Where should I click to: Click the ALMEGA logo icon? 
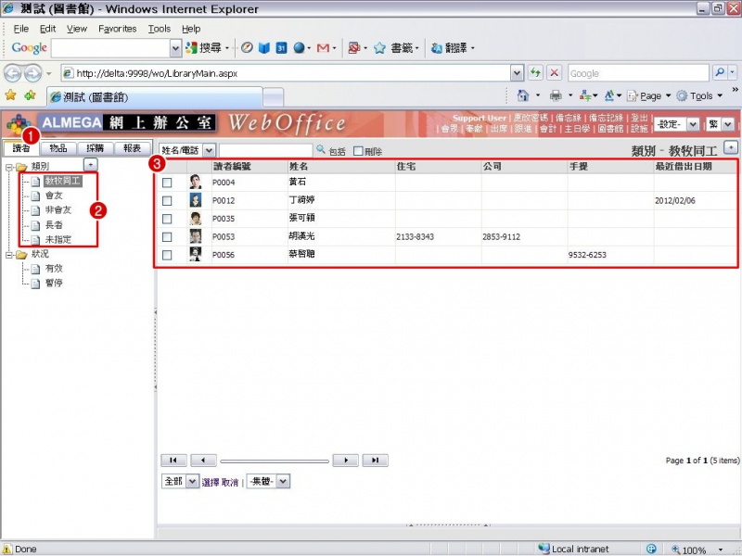click(19, 124)
